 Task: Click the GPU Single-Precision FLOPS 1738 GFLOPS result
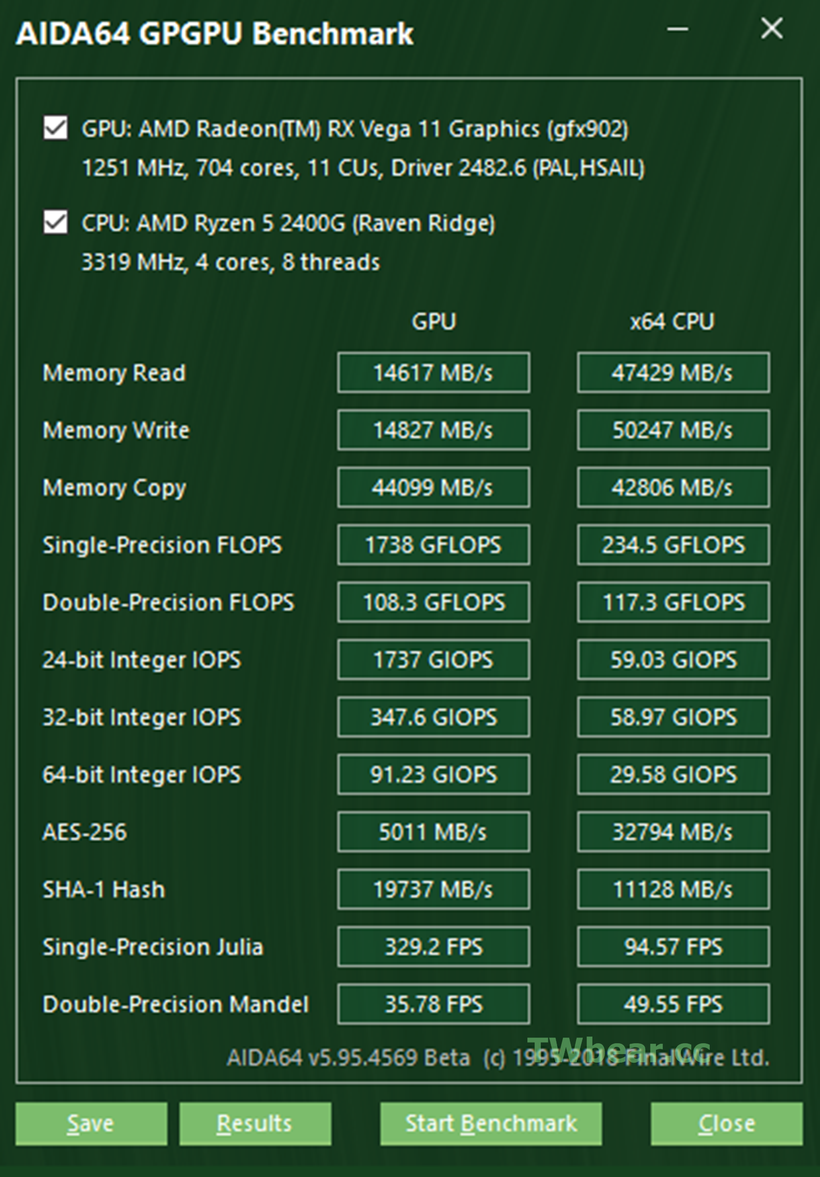click(434, 545)
